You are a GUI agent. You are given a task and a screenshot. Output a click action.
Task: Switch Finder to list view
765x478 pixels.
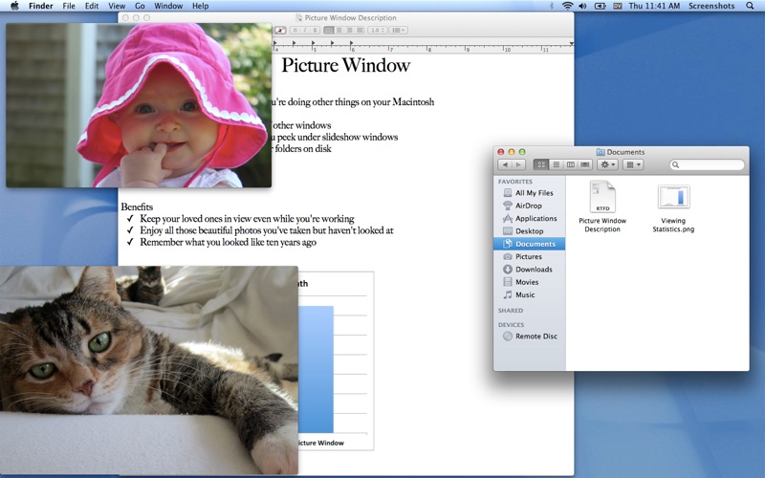click(556, 165)
